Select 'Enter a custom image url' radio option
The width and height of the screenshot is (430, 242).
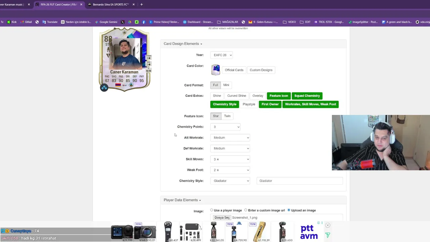pos(246,210)
